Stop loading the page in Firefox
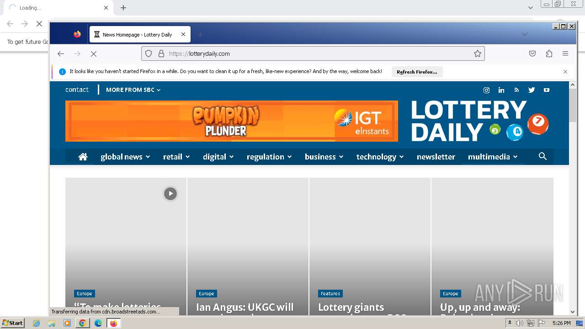Image resolution: width=585 pixels, height=329 pixels. [x=94, y=54]
